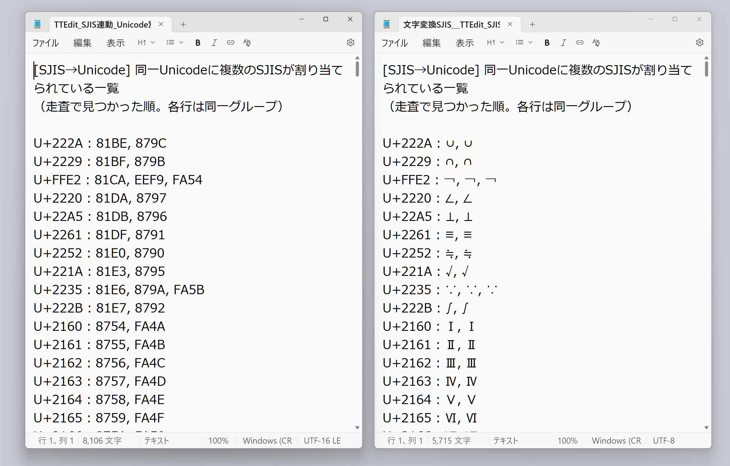
Task: Open list style dropdown in right window
Action: (524, 43)
